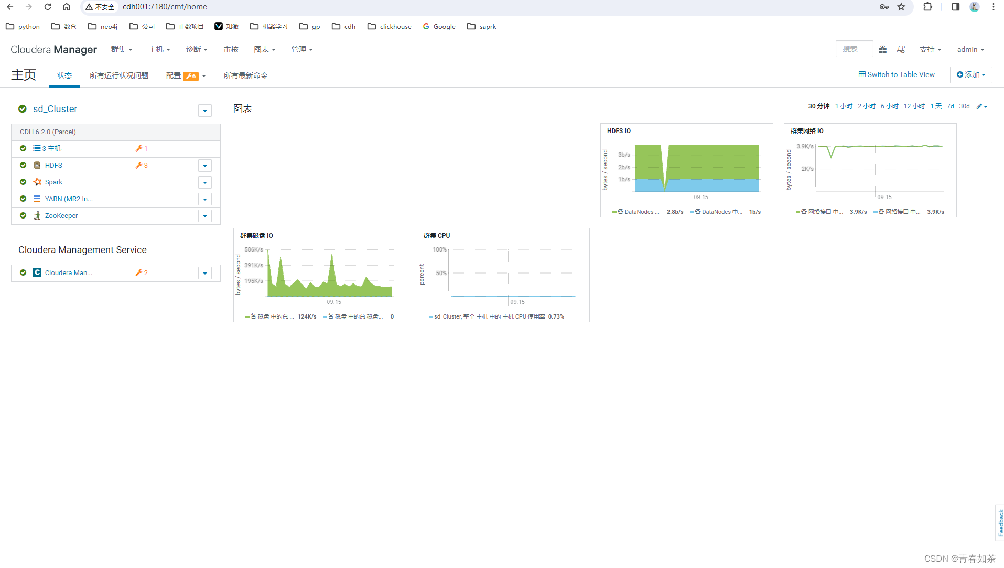Click inside the 搜索 search field
The width and height of the screenshot is (1004, 568).
[854, 49]
